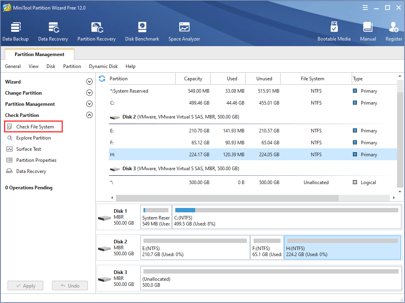Open the Disk menu
The image size is (405, 303).
(51, 66)
